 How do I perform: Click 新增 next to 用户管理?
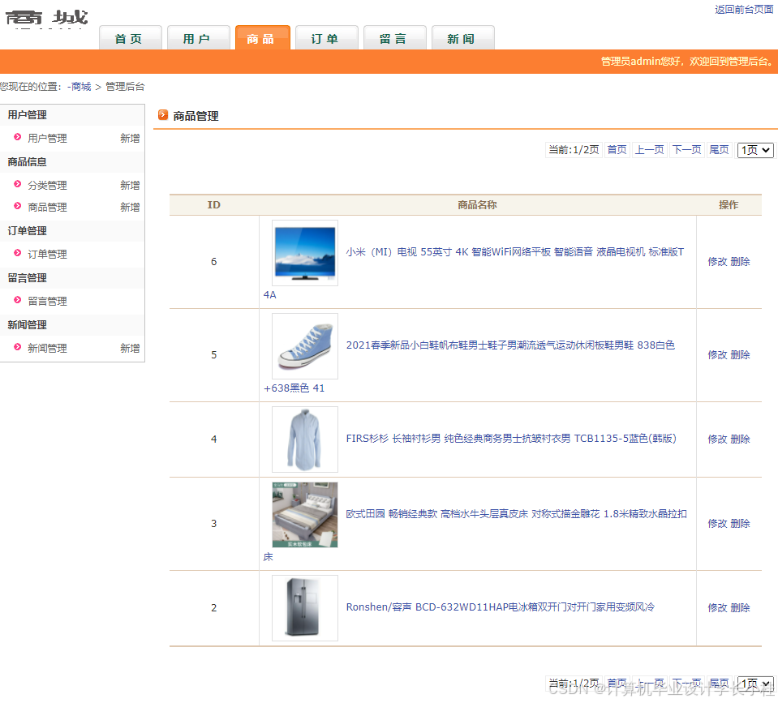tap(130, 139)
